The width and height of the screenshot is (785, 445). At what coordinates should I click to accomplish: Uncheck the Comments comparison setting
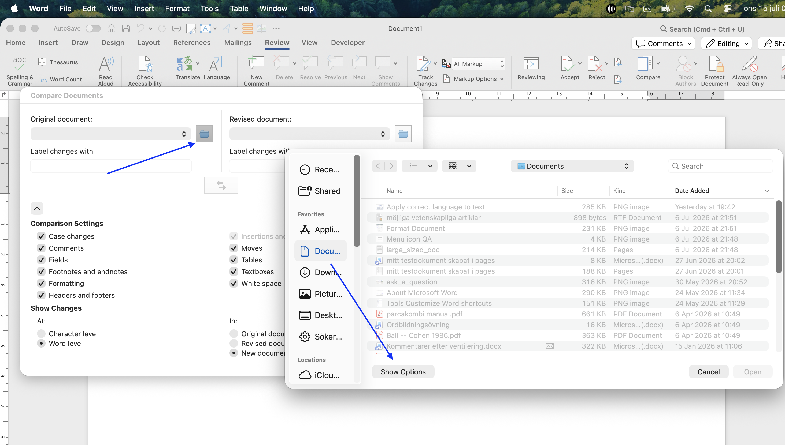coord(41,248)
